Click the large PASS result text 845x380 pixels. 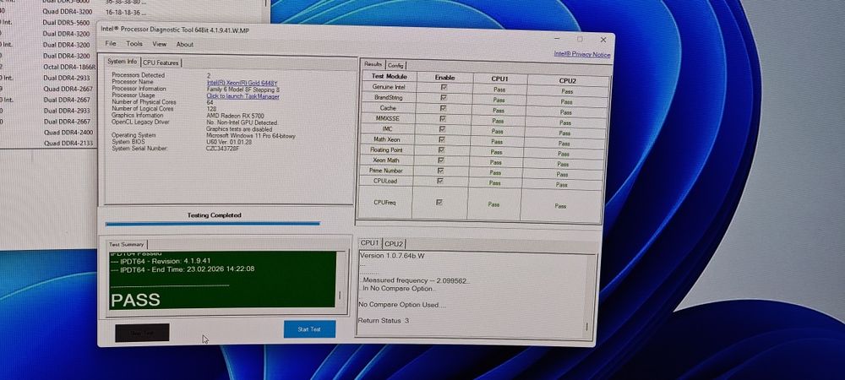tap(135, 300)
